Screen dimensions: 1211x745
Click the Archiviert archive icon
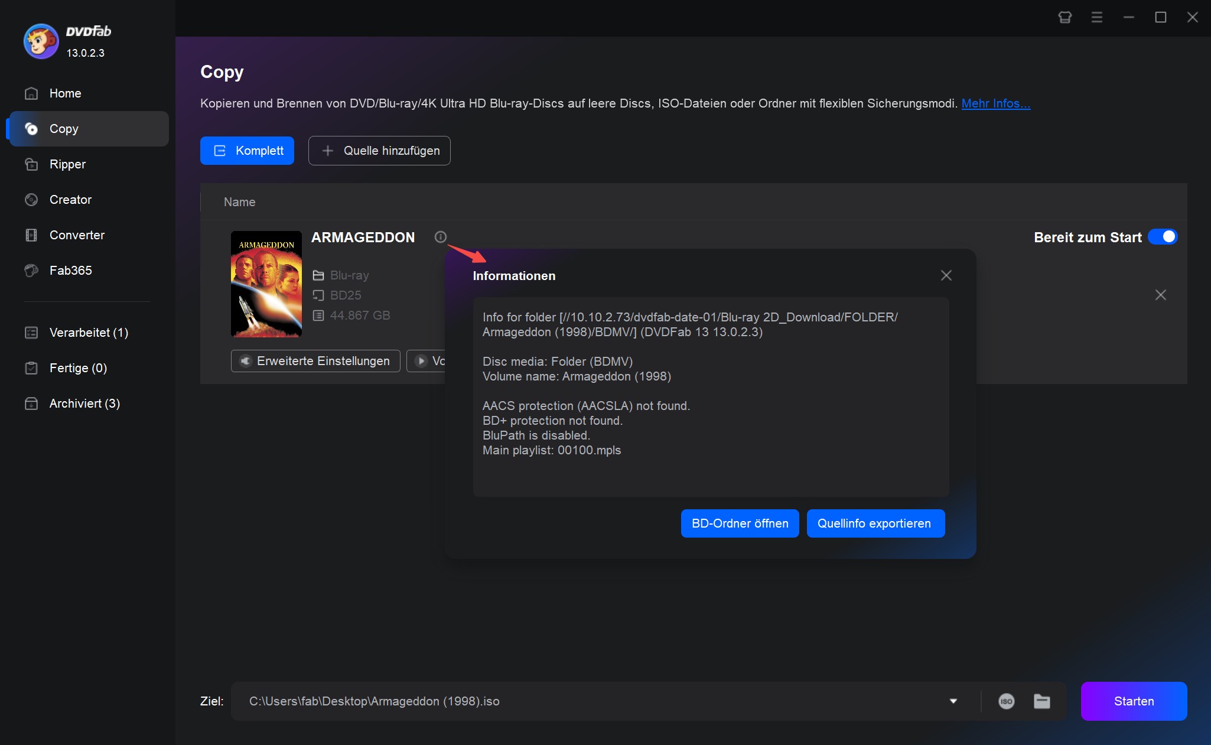coord(31,404)
